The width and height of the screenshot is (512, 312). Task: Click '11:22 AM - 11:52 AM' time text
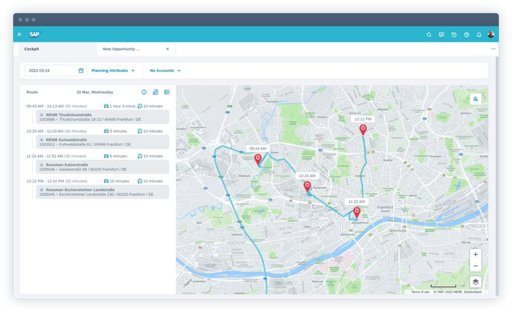[x=45, y=156]
